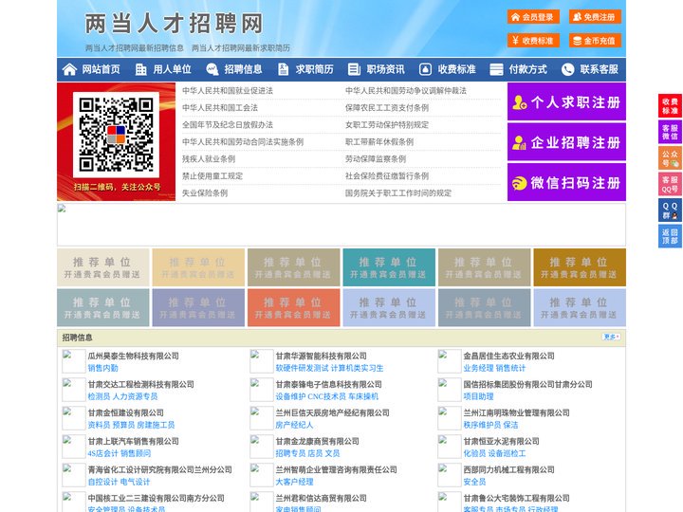Viewport: 683px width, 512px height.
Task: Click the 更多 link in 招聘信息 section
Action: [x=611, y=337]
